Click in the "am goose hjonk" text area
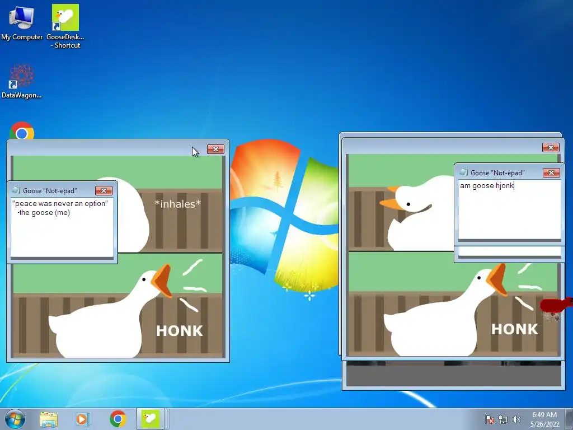573x430 pixels. pos(509,210)
